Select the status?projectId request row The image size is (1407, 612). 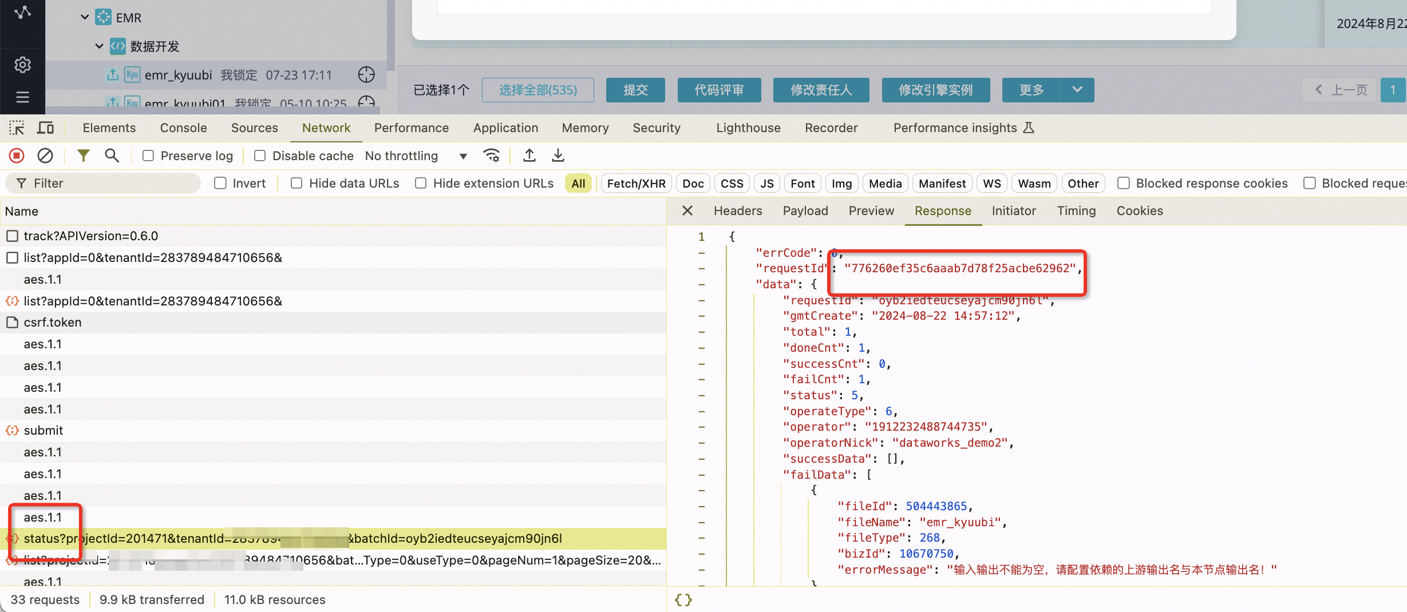[333, 538]
